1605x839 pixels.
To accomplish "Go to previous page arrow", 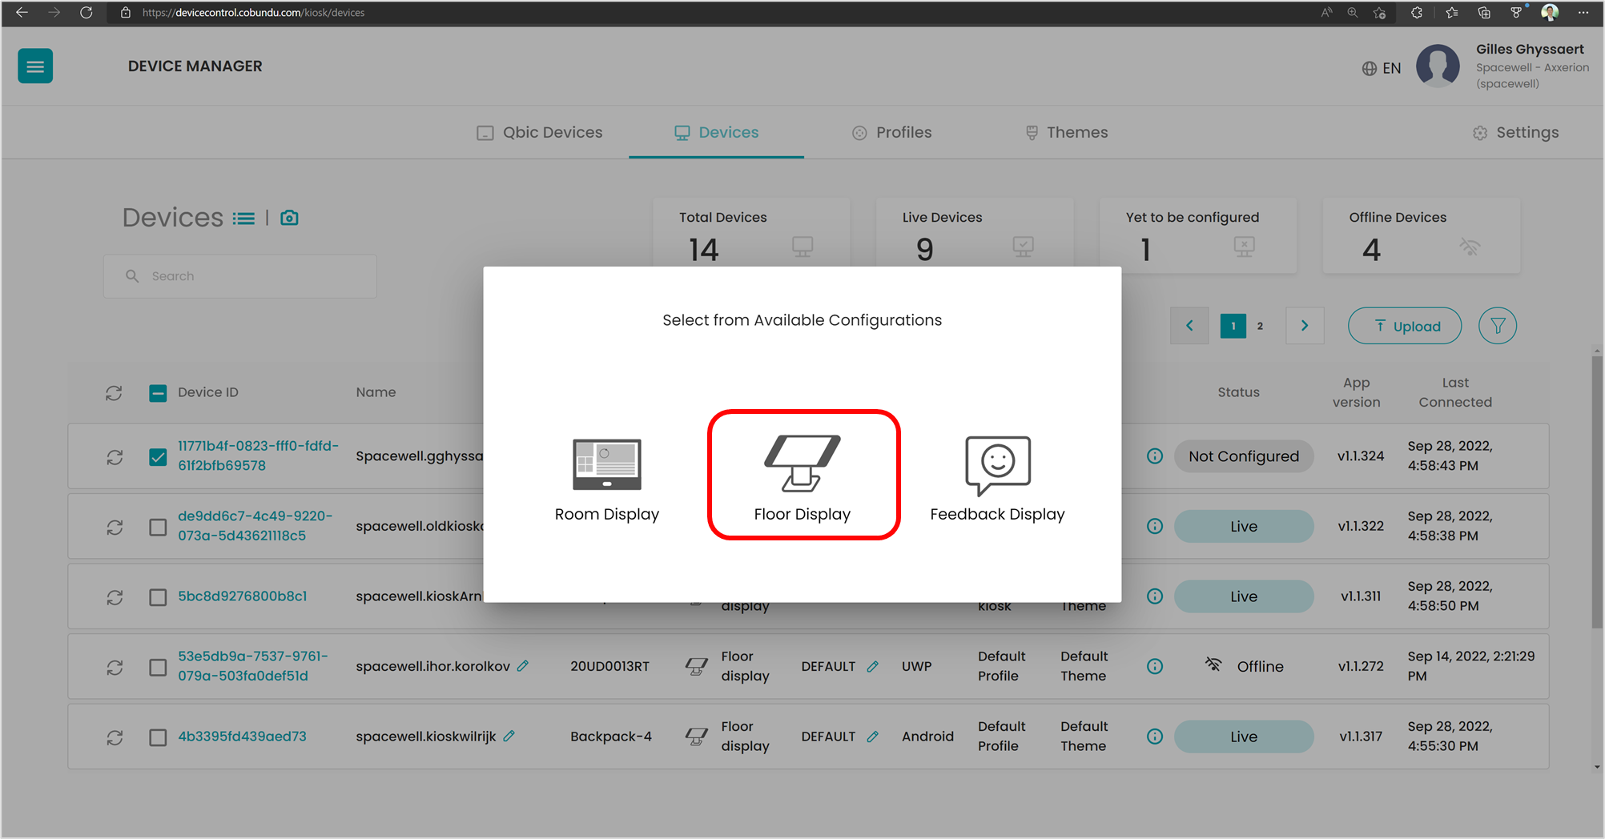I will tap(1189, 326).
